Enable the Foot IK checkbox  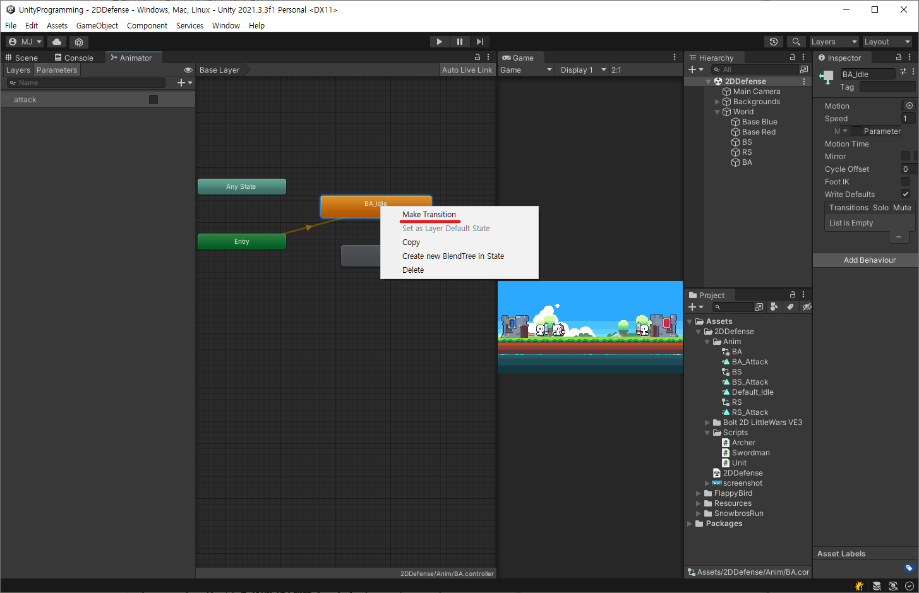click(x=906, y=181)
